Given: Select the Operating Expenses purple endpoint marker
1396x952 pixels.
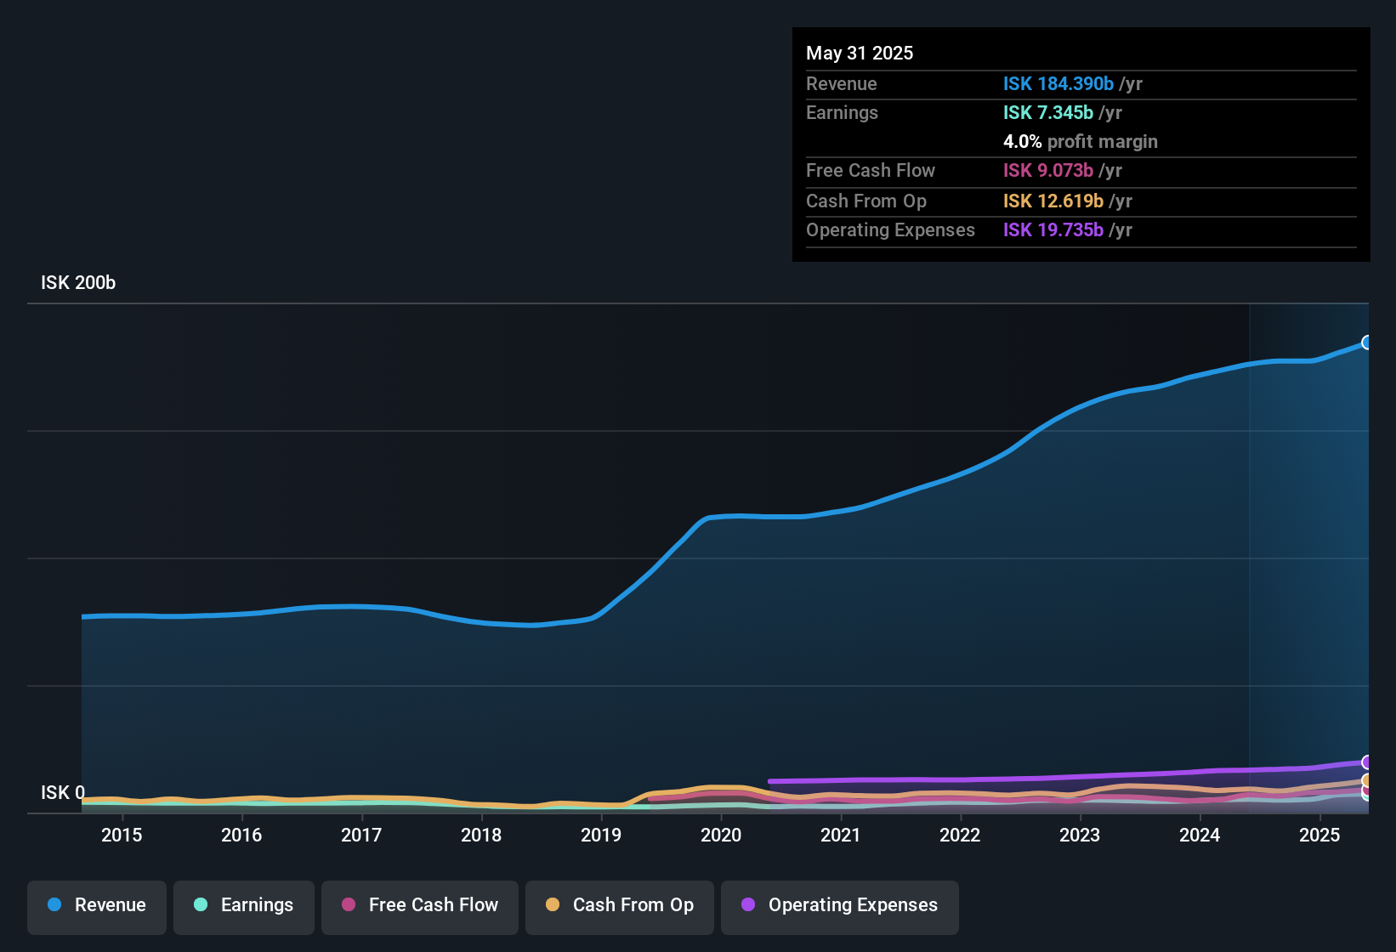Looking at the screenshot, I should click(1367, 762).
